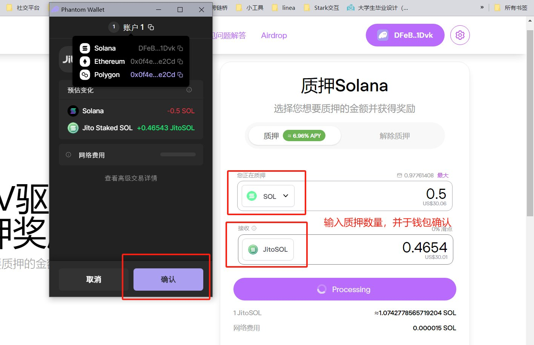Copy the Ethereum address in Phantom popup
534x345 pixels.
coord(180,62)
